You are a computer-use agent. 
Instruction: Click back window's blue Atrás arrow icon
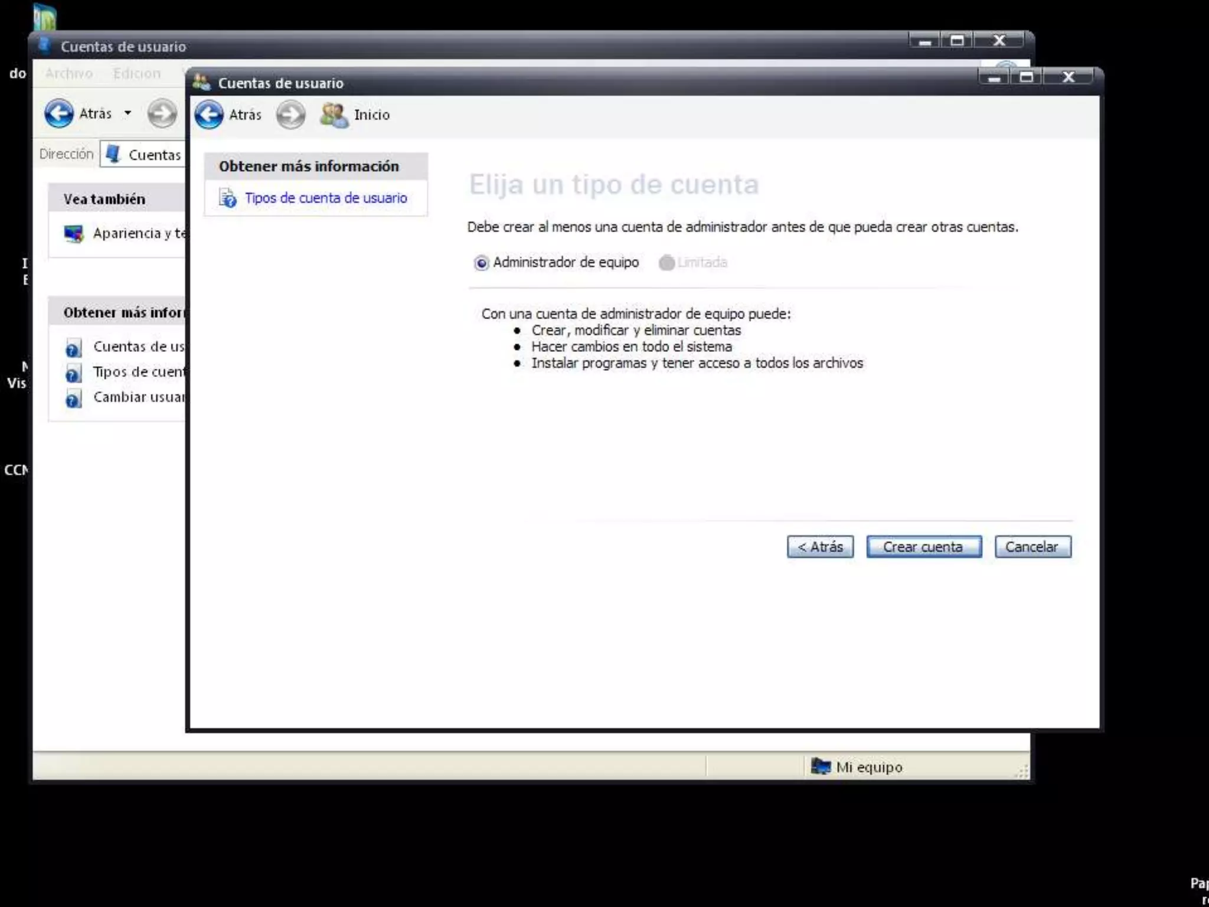click(x=59, y=113)
